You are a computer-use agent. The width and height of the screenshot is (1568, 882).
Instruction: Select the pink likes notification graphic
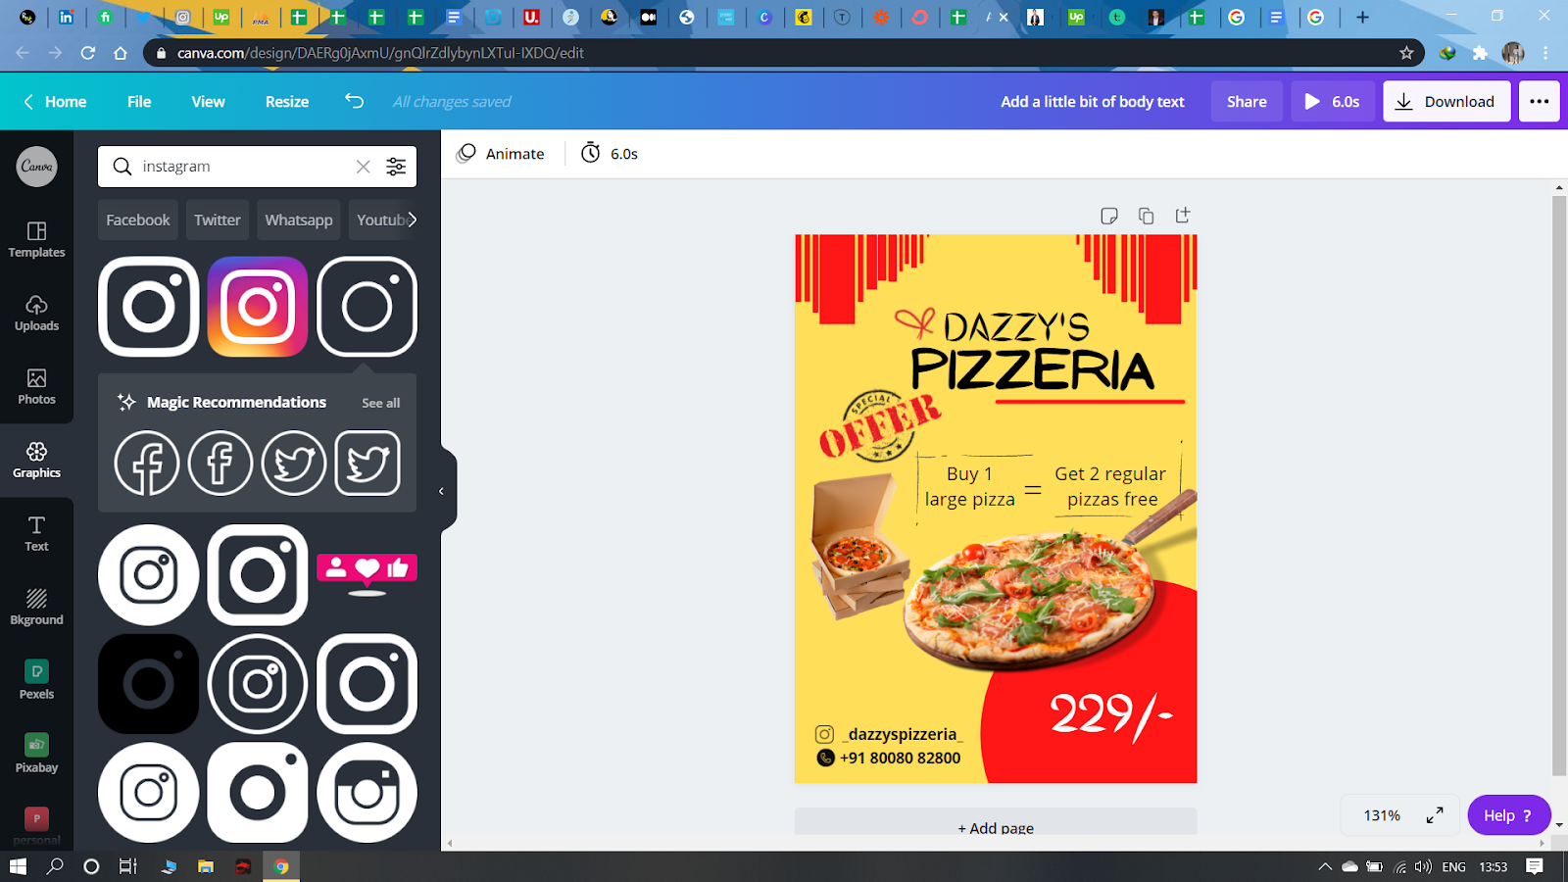pyautogui.click(x=367, y=574)
